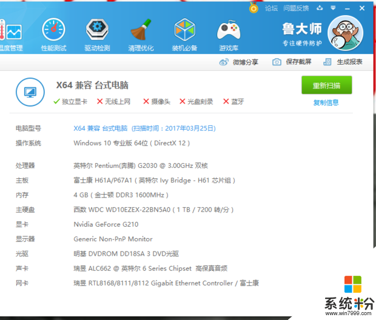Click the report icon for 生成报表

click(x=327, y=62)
